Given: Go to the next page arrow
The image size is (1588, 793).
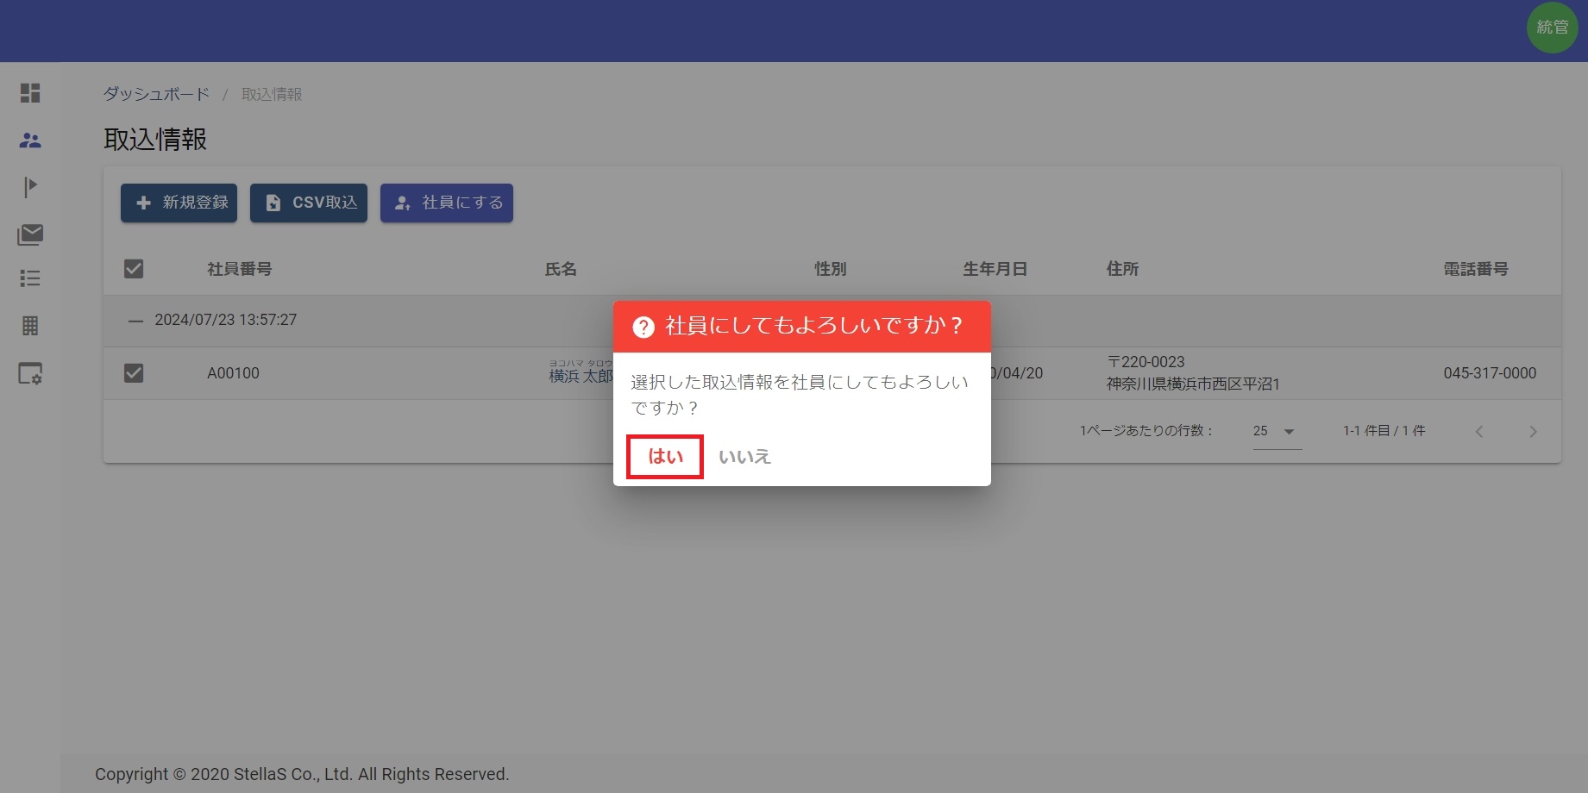Looking at the screenshot, I should click(x=1533, y=432).
